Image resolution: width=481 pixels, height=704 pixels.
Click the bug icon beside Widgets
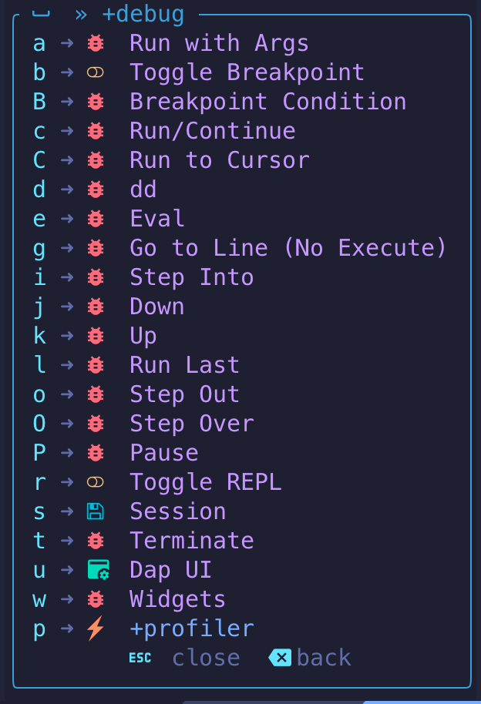(96, 599)
